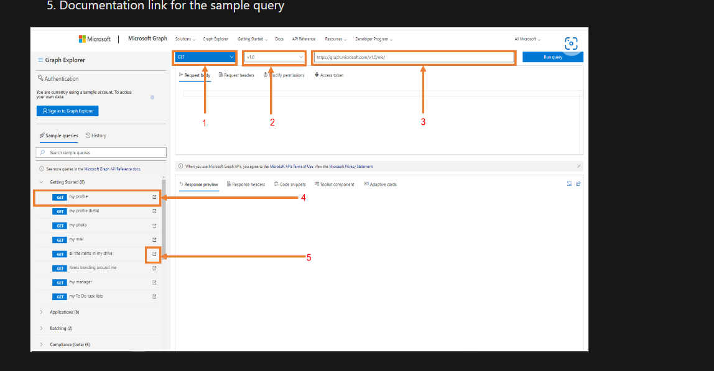
Task: Open the Response headers tab
Action: (x=246, y=185)
